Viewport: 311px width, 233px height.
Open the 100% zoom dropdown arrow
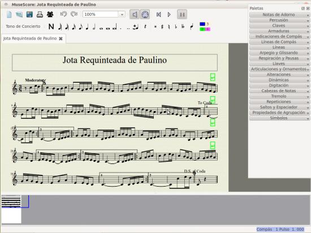122,15
